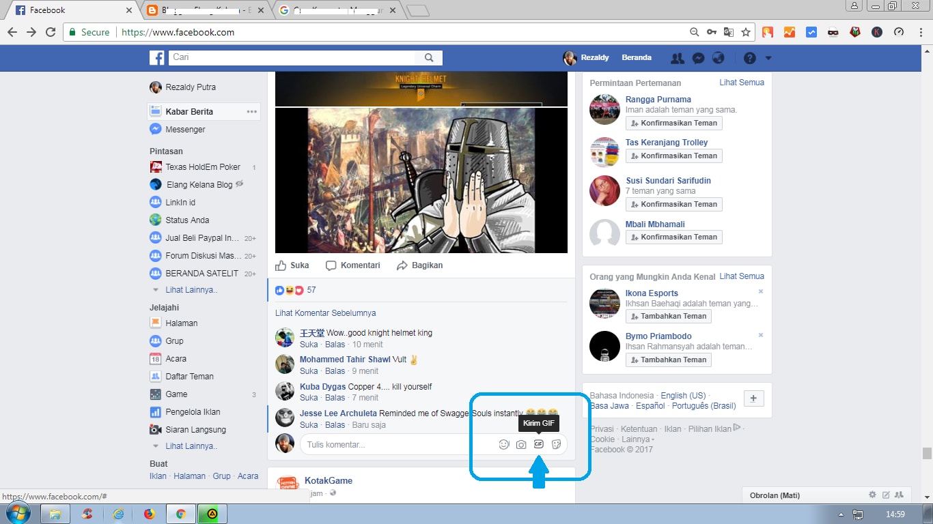The width and height of the screenshot is (933, 524).
Task: Open a new browser tab
Action: pos(417,10)
